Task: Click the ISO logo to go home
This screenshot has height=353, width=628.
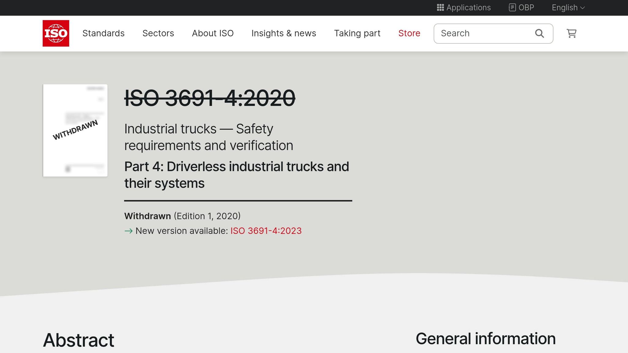Action: click(56, 33)
